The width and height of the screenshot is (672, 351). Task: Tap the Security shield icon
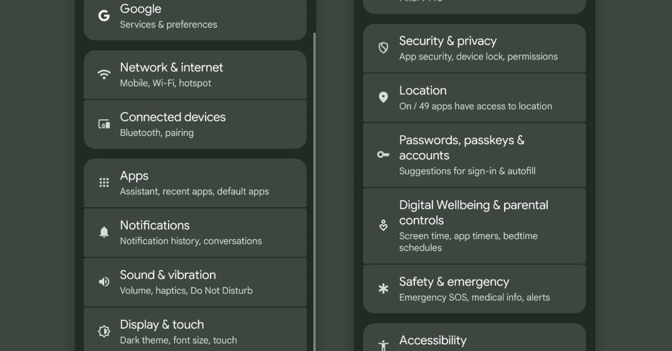(384, 48)
